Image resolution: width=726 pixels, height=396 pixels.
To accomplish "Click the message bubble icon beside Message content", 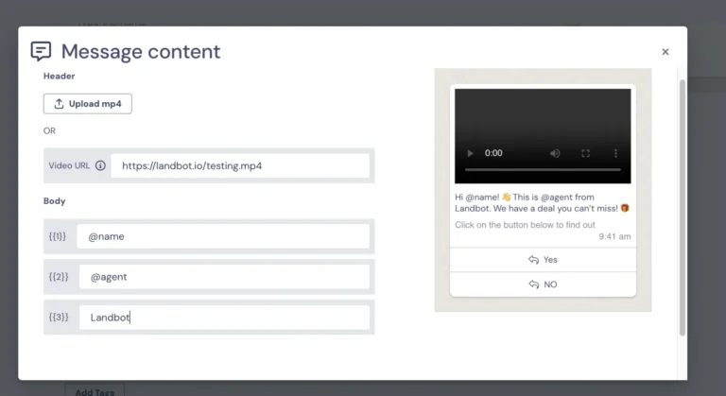I will tap(41, 51).
